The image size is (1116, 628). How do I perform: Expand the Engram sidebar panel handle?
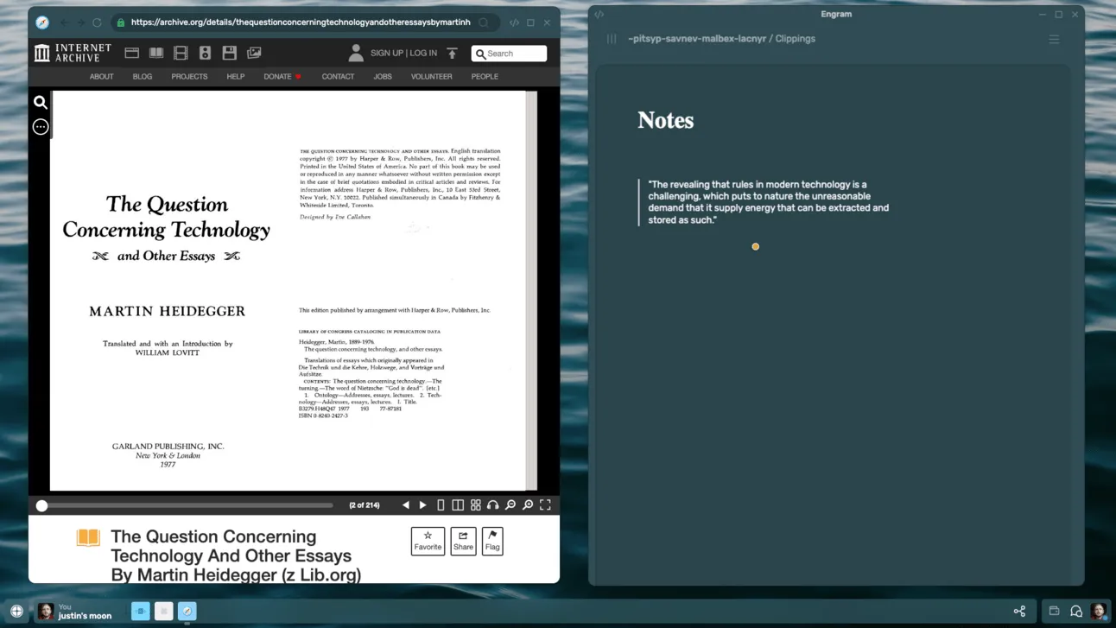[612, 39]
